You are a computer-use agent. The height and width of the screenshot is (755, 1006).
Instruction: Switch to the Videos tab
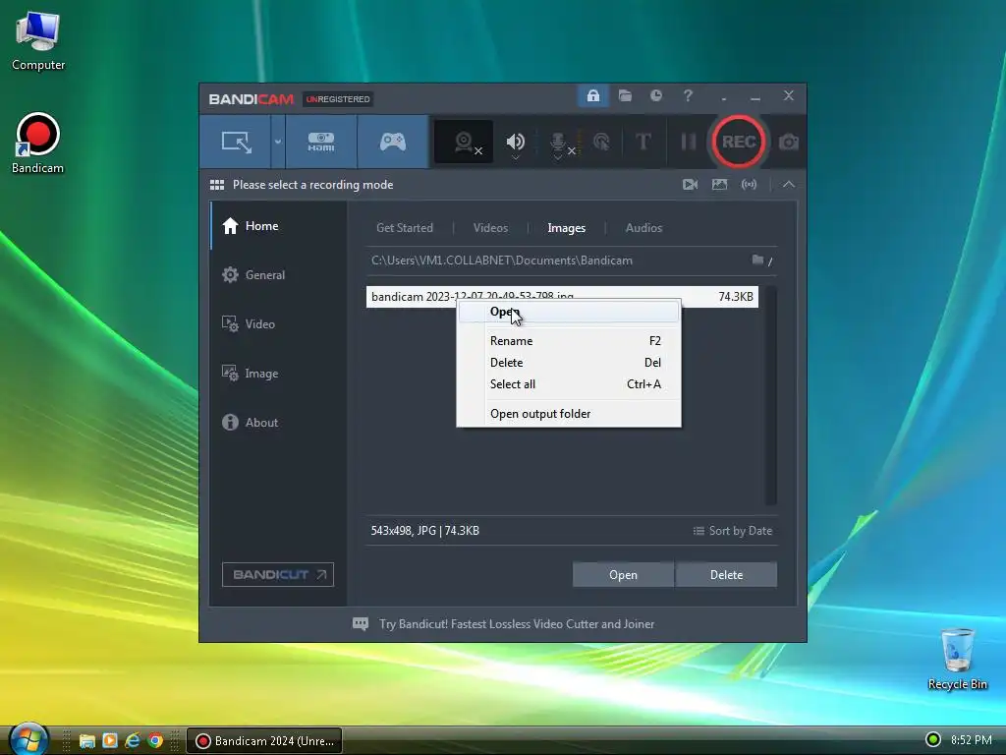[x=490, y=228]
